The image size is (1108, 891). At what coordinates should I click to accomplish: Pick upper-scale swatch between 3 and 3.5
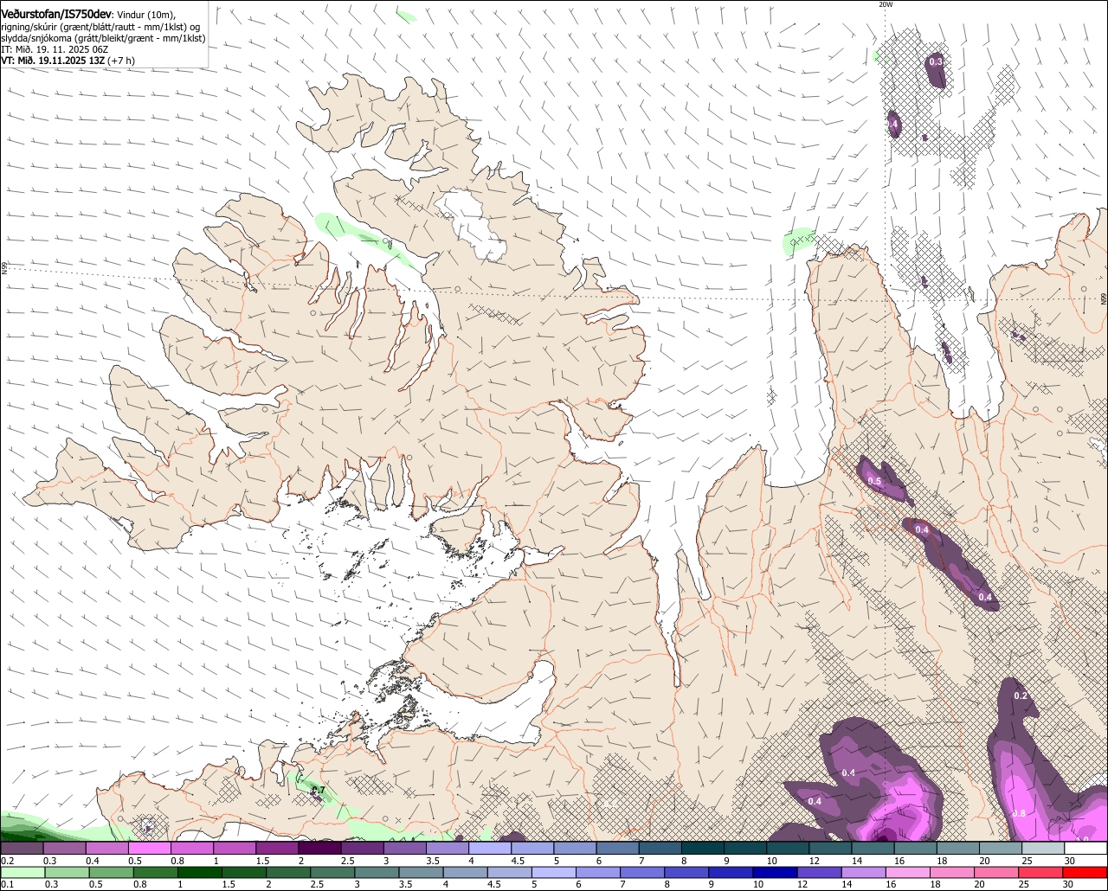pyautogui.click(x=404, y=849)
